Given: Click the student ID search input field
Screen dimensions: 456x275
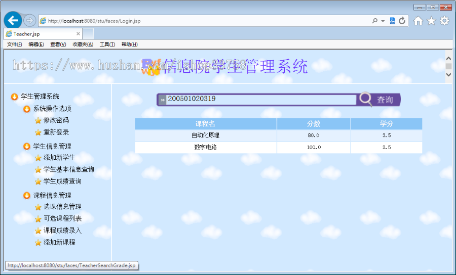Looking at the screenshot, I should pyautogui.click(x=261, y=99).
